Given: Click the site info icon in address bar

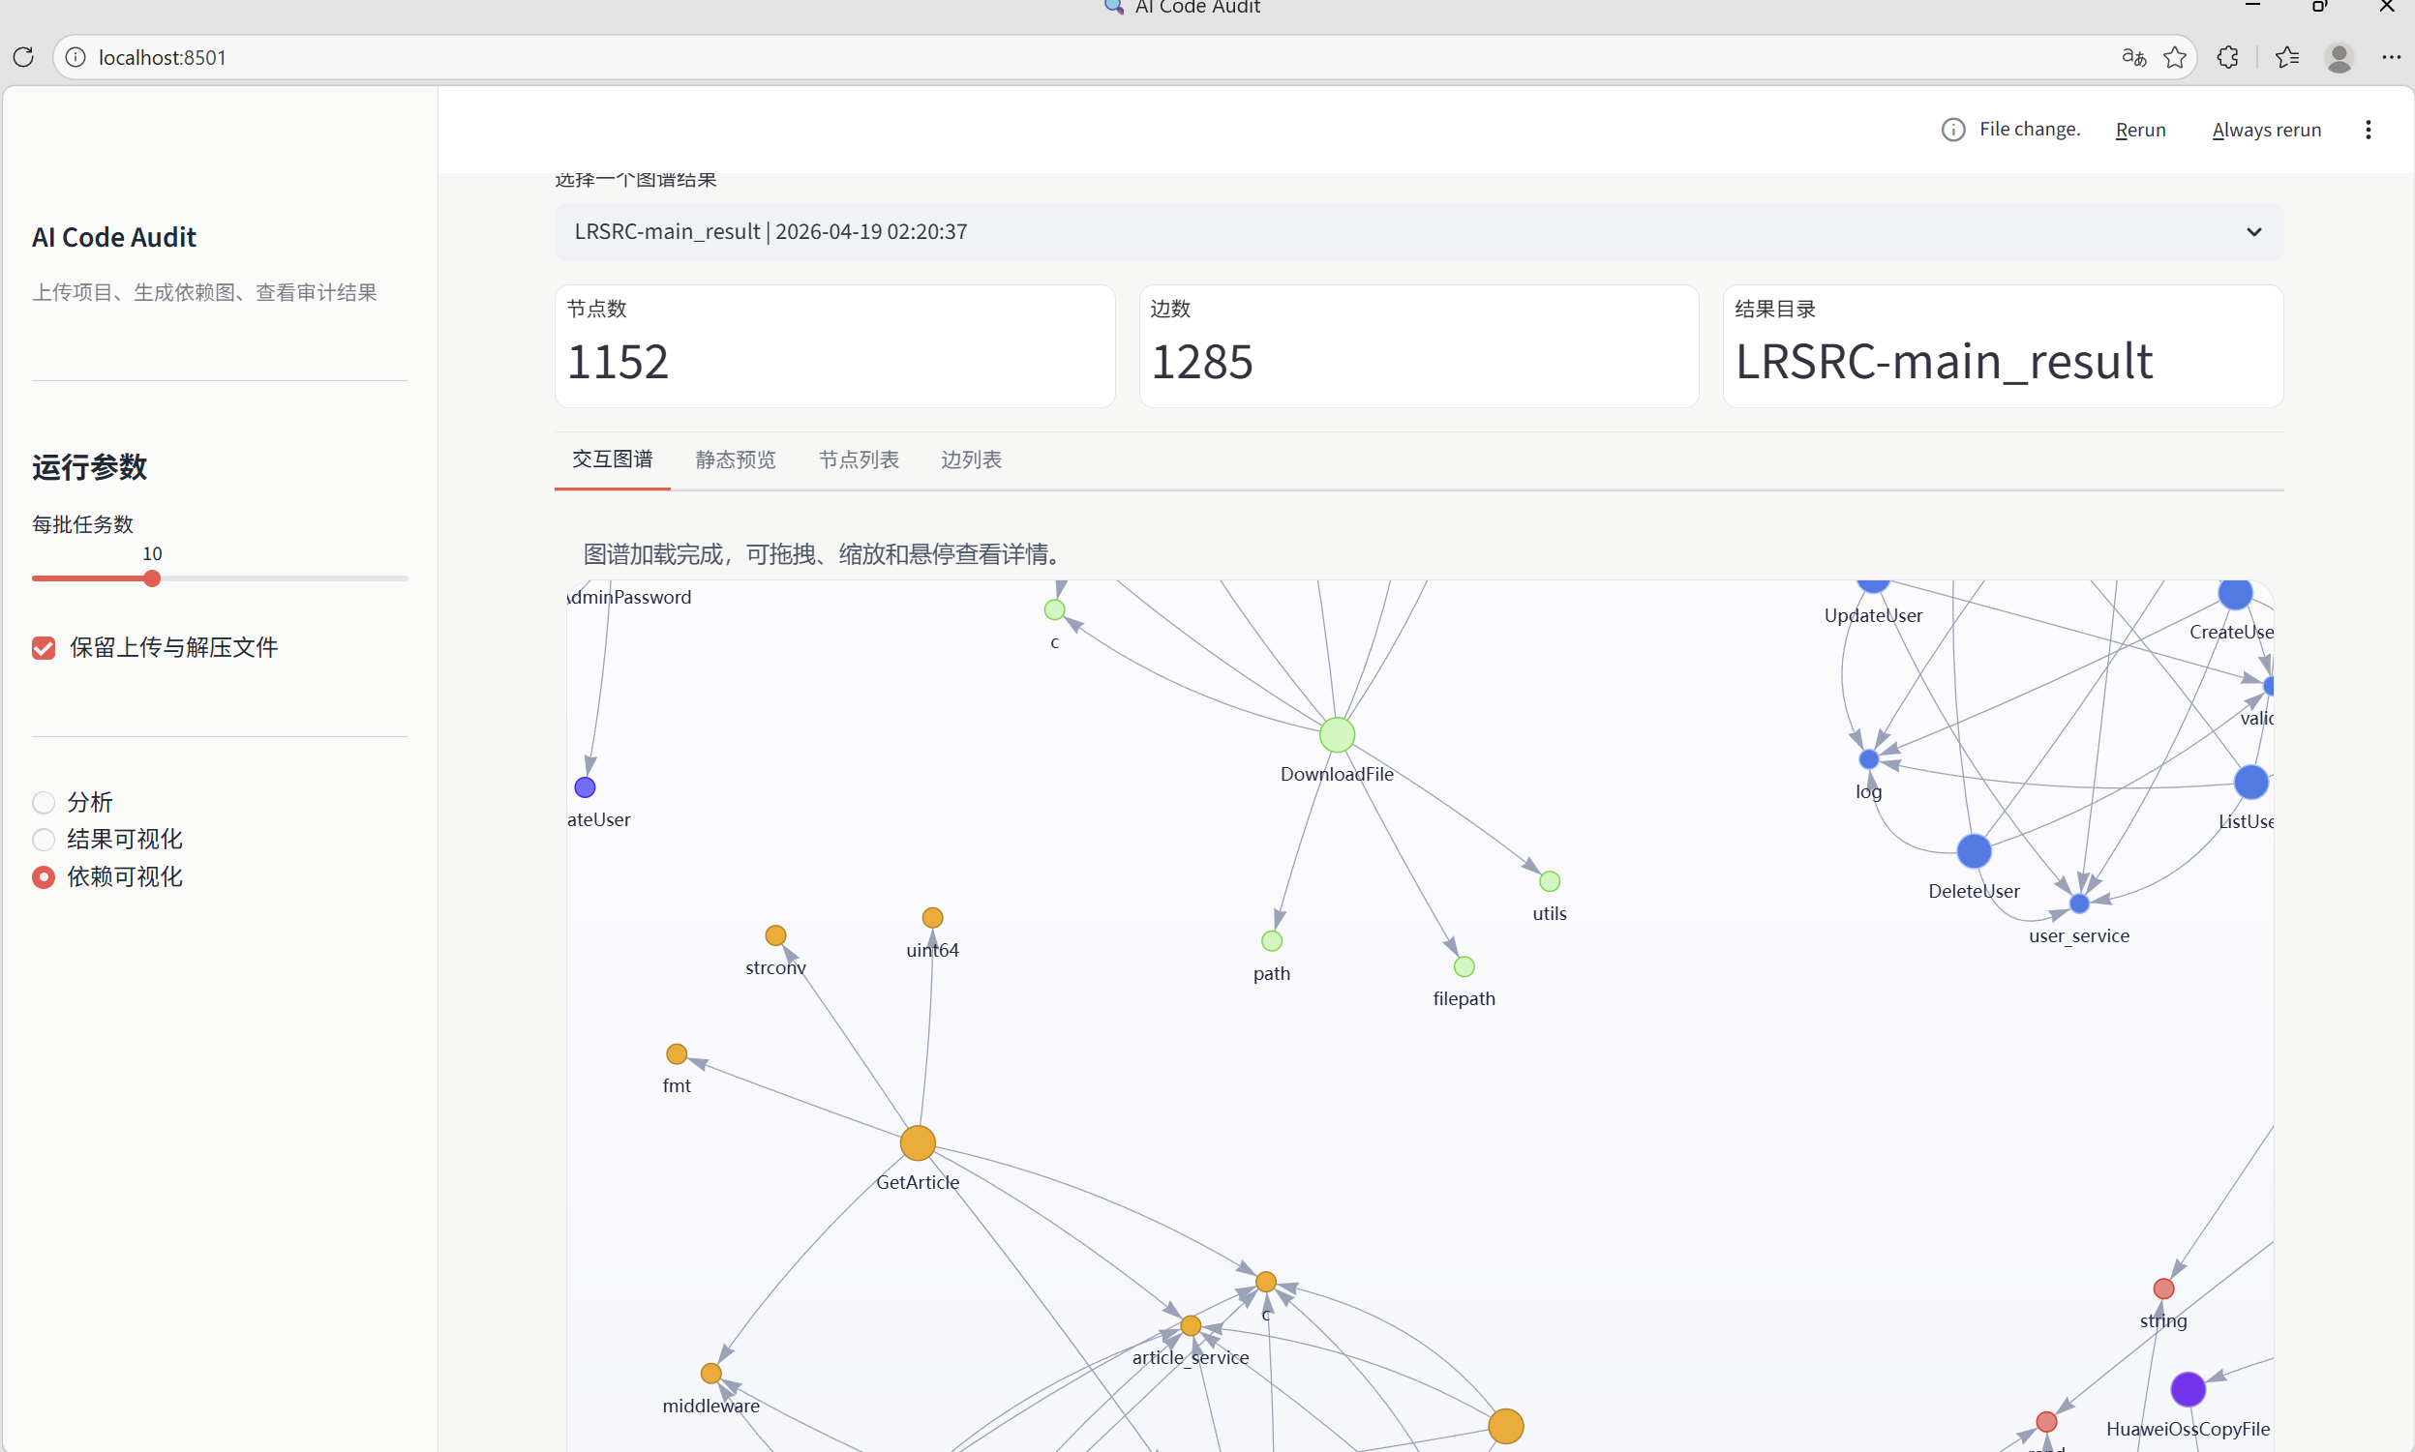Looking at the screenshot, I should [75, 57].
